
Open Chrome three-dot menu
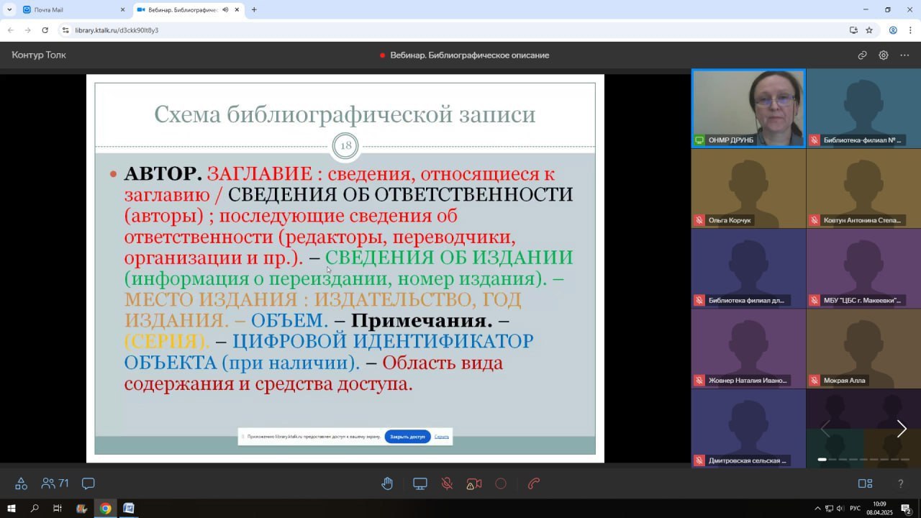pos(911,30)
